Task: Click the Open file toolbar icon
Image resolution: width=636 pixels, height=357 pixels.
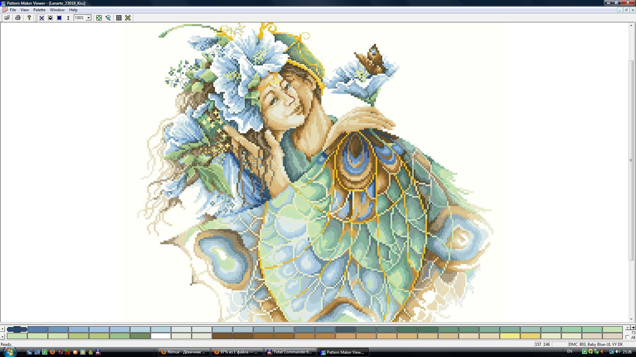Action: click(x=7, y=18)
